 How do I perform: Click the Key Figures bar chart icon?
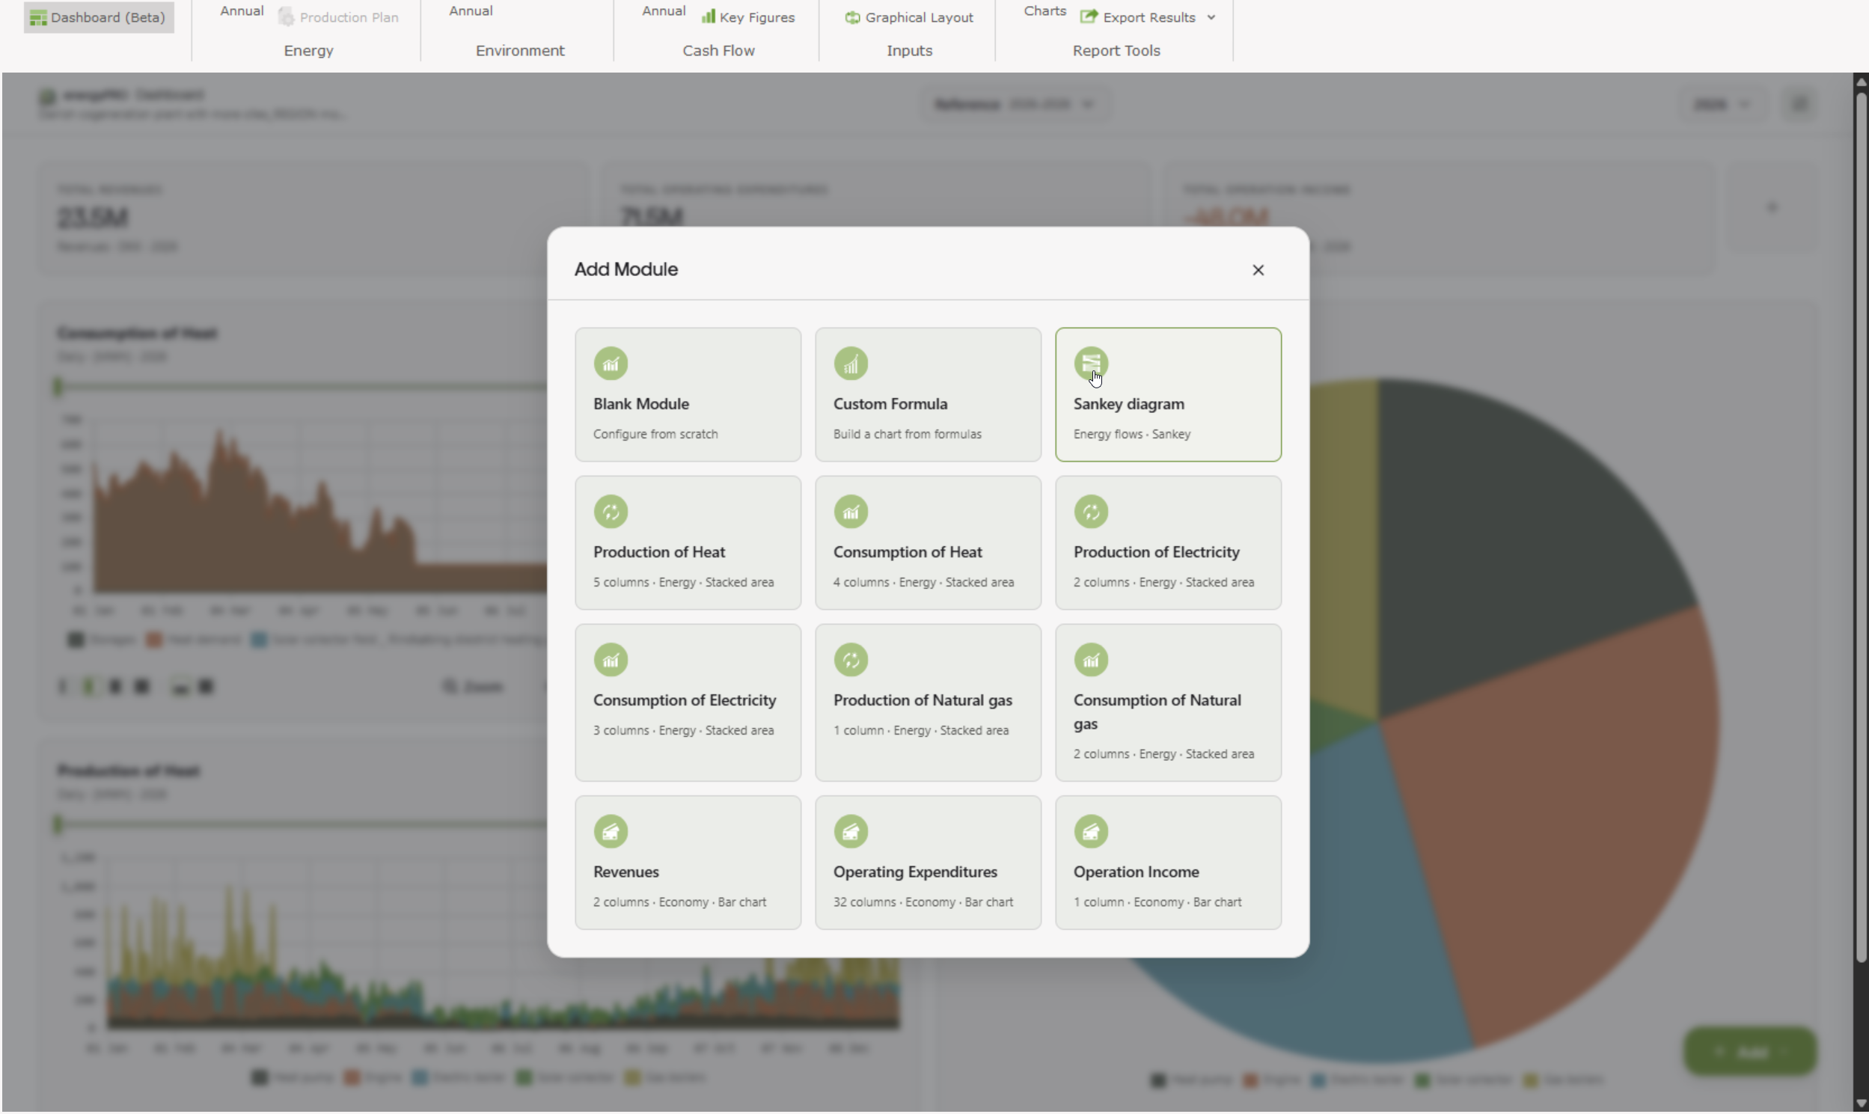[709, 16]
